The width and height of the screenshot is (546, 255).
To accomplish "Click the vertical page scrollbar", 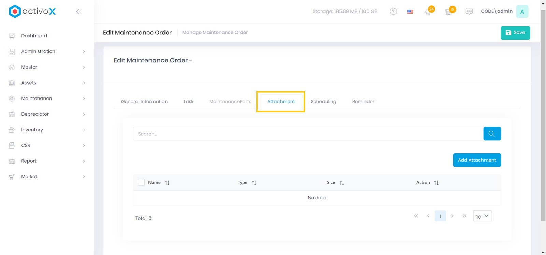I will coord(543,116).
